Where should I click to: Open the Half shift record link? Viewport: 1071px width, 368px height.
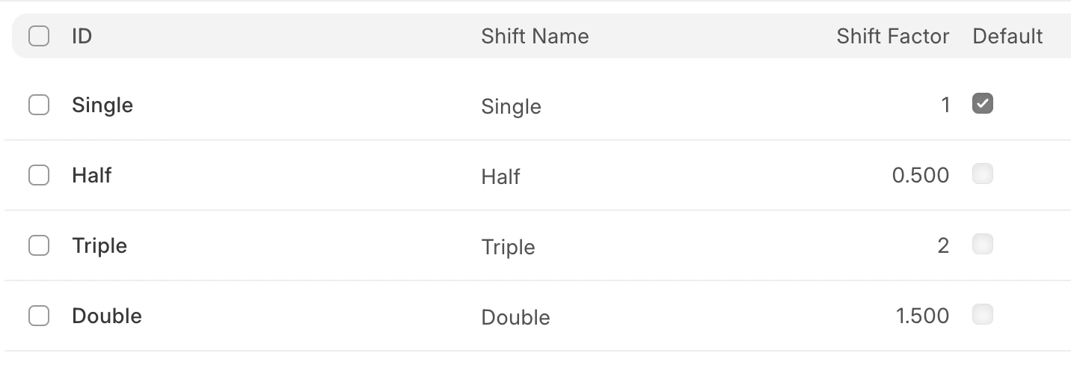point(92,175)
